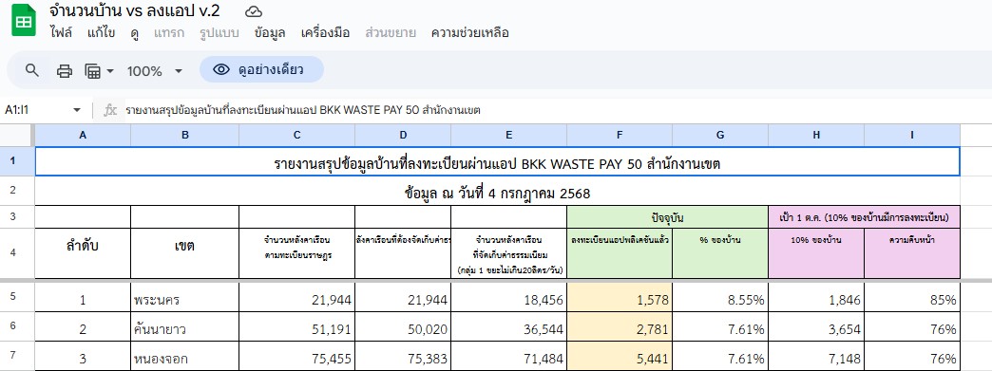
Task: Click the fx formula icon
Action: (x=110, y=110)
